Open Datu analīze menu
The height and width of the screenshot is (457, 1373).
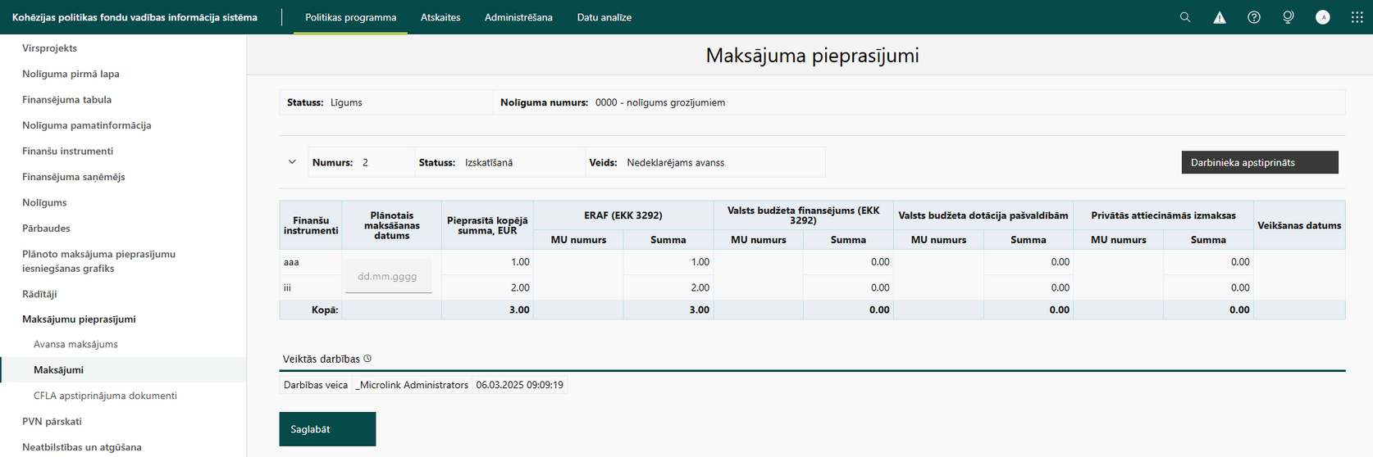[604, 17]
